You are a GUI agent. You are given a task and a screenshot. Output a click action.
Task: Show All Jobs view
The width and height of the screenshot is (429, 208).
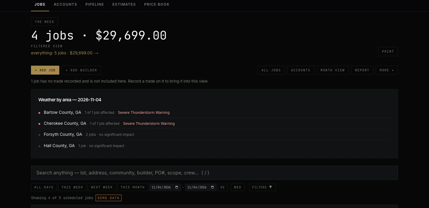click(271, 70)
